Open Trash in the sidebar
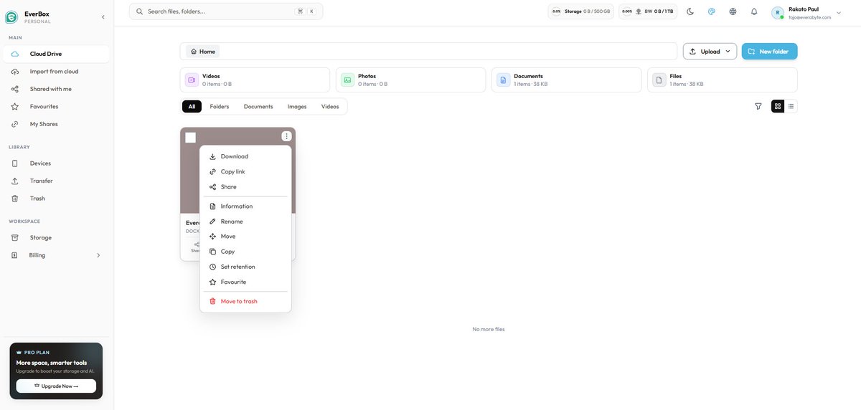Viewport: 861px width, 410px height. pyautogui.click(x=56, y=199)
